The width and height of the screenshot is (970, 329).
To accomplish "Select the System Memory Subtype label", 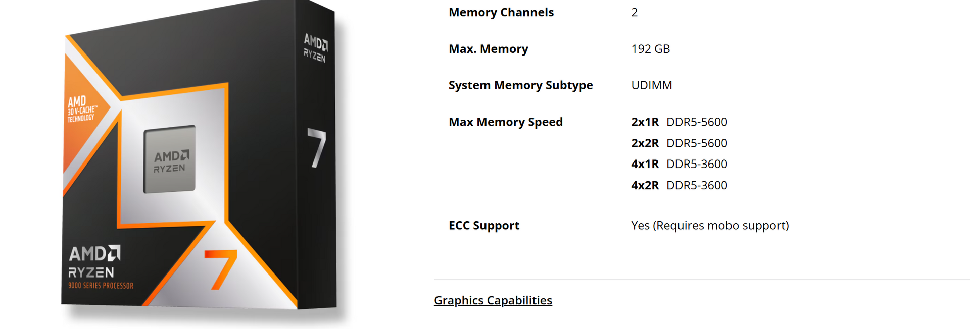I will tap(520, 85).
